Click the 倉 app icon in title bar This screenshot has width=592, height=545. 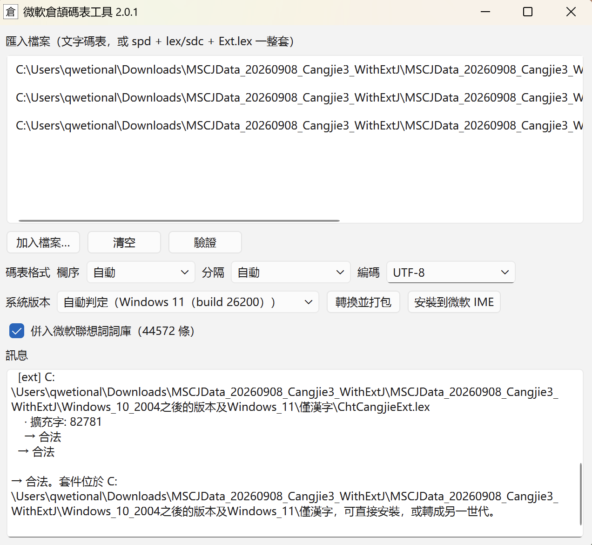point(10,12)
